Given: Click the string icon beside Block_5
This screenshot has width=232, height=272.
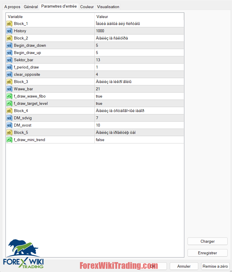Looking at the screenshot, I should pyautogui.click(x=9, y=133).
